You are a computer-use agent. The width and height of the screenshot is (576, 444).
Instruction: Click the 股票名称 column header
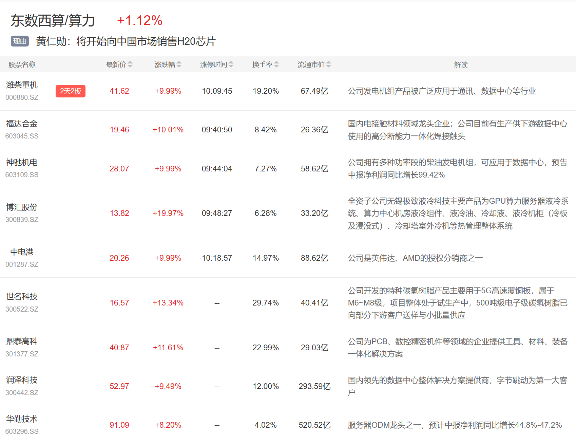click(22, 64)
